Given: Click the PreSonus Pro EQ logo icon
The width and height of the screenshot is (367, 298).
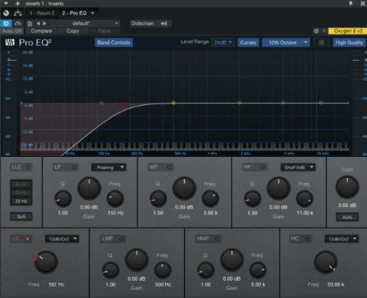Looking at the screenshot, I should tap(10, 43).
